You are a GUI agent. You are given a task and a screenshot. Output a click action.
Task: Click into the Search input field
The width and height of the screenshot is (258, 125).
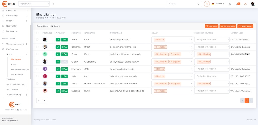[182, 4]
